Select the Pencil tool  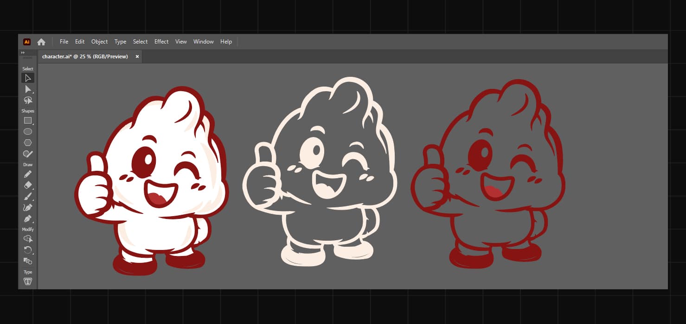[28, 174]
